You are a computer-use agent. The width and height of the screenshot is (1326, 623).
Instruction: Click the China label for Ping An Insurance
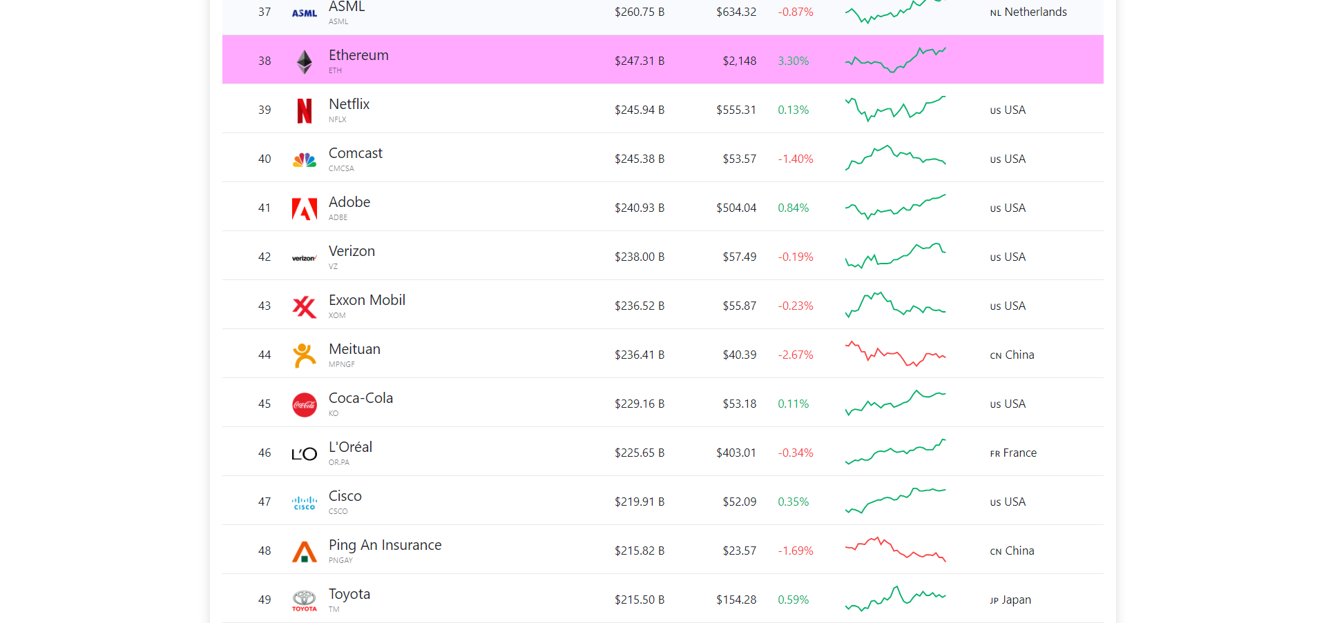1012,551
